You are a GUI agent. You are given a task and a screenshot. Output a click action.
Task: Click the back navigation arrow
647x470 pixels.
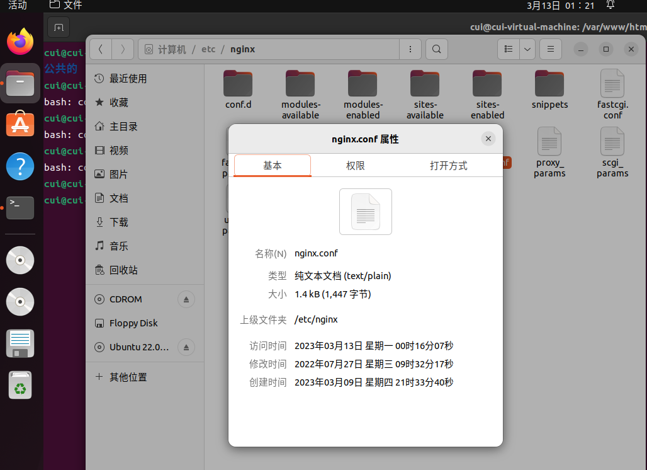(100, 49)
